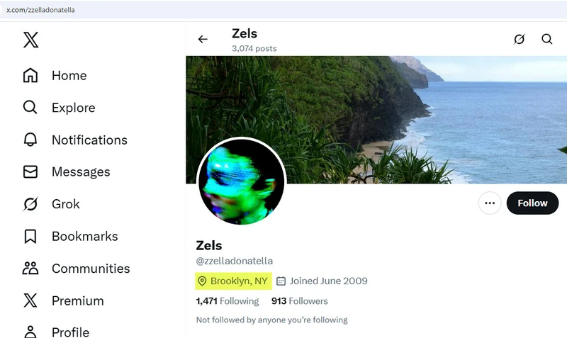Open the three-dot more options menu
The height and width of the screenshot is (338, 567).
[x=489, y=203]
